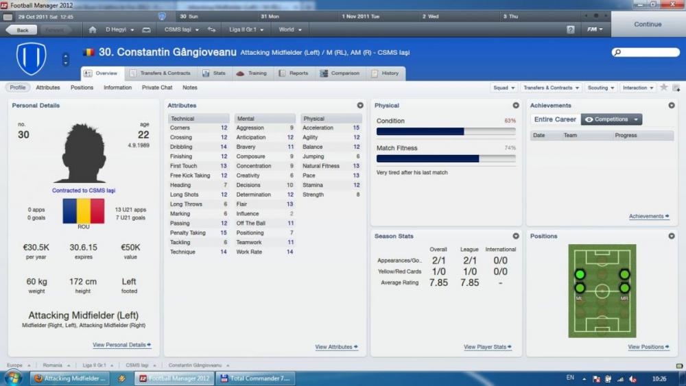The image size is (686, 386).
Task: Open the Physical panel options circle icon
Action: tap(516, 106)
